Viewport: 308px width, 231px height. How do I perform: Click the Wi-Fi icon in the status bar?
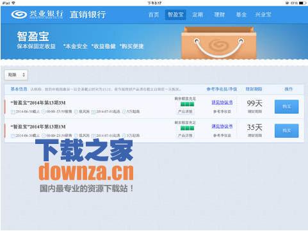coord(13,3)
